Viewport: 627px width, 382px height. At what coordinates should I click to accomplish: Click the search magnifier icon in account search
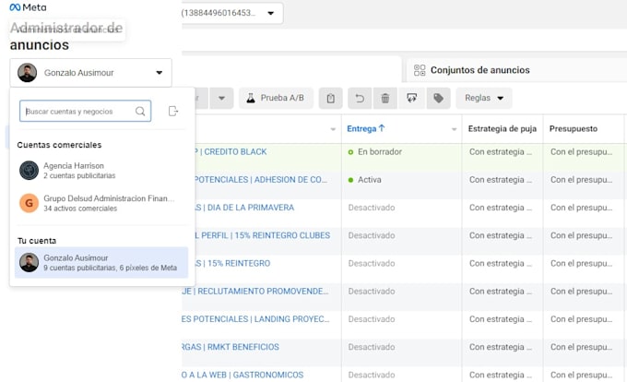[140, 112]
